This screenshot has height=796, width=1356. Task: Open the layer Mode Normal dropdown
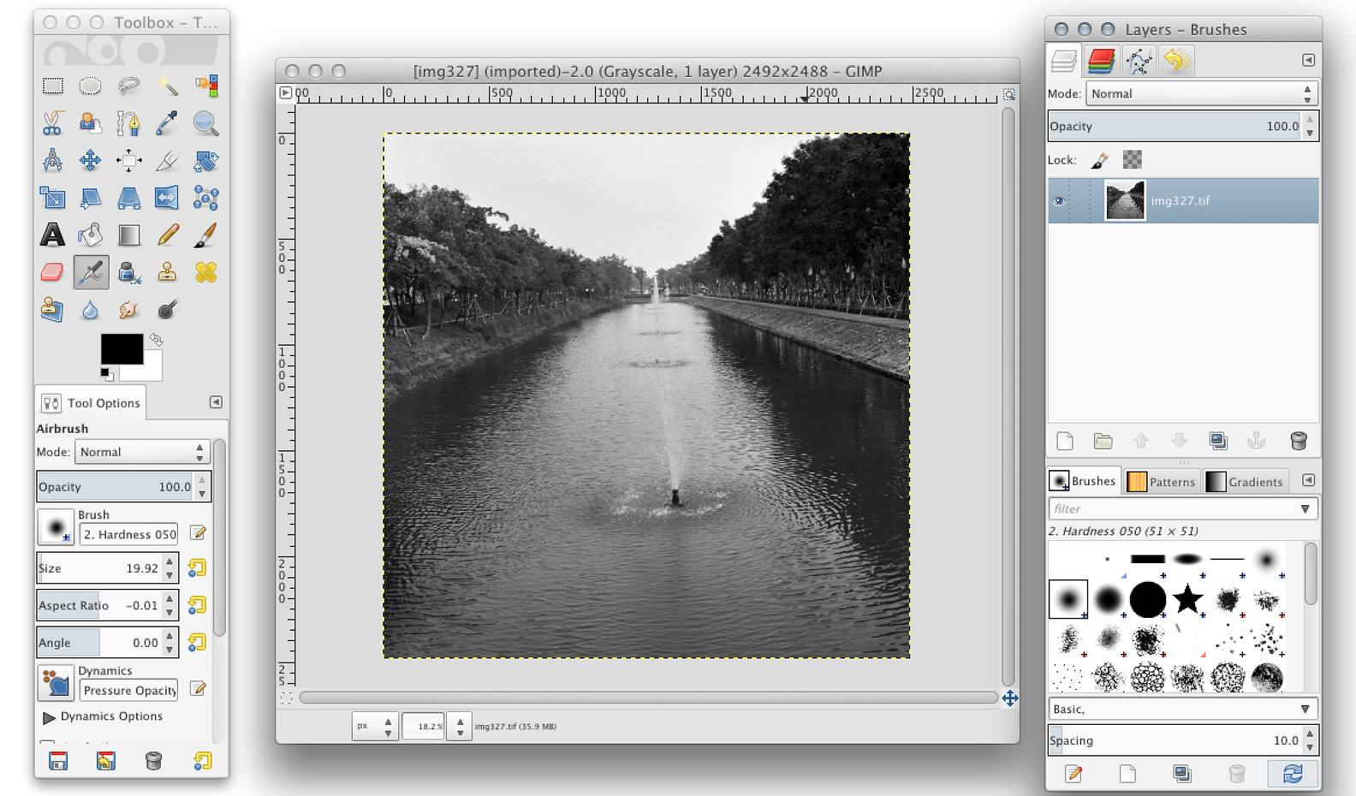(1201, 94)
